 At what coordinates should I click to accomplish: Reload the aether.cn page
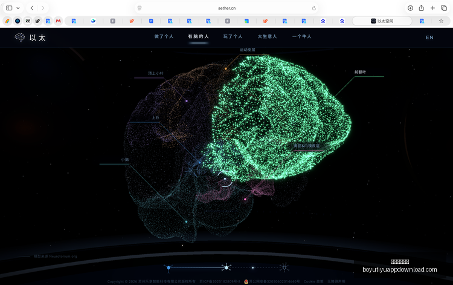pos(313,8)
